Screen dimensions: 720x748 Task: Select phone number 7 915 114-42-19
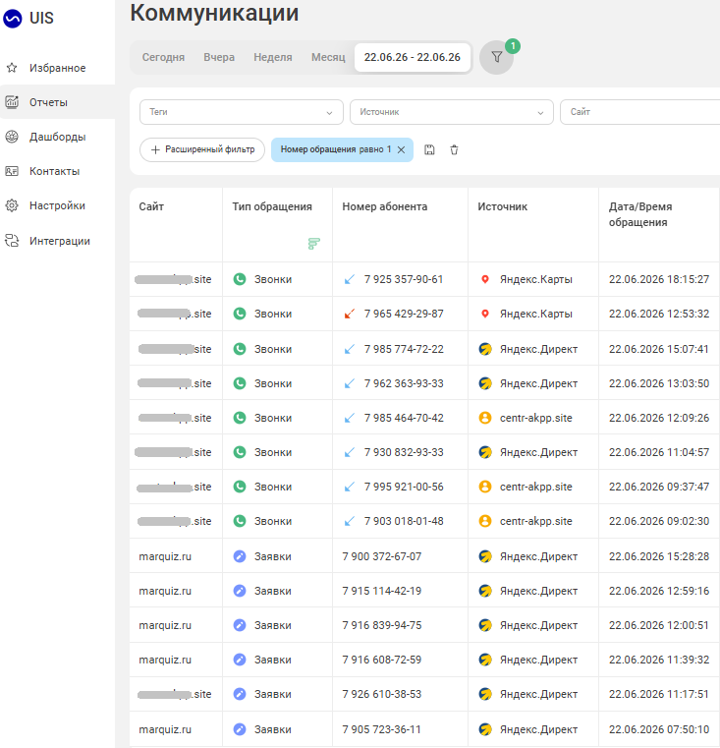point(382,591)
